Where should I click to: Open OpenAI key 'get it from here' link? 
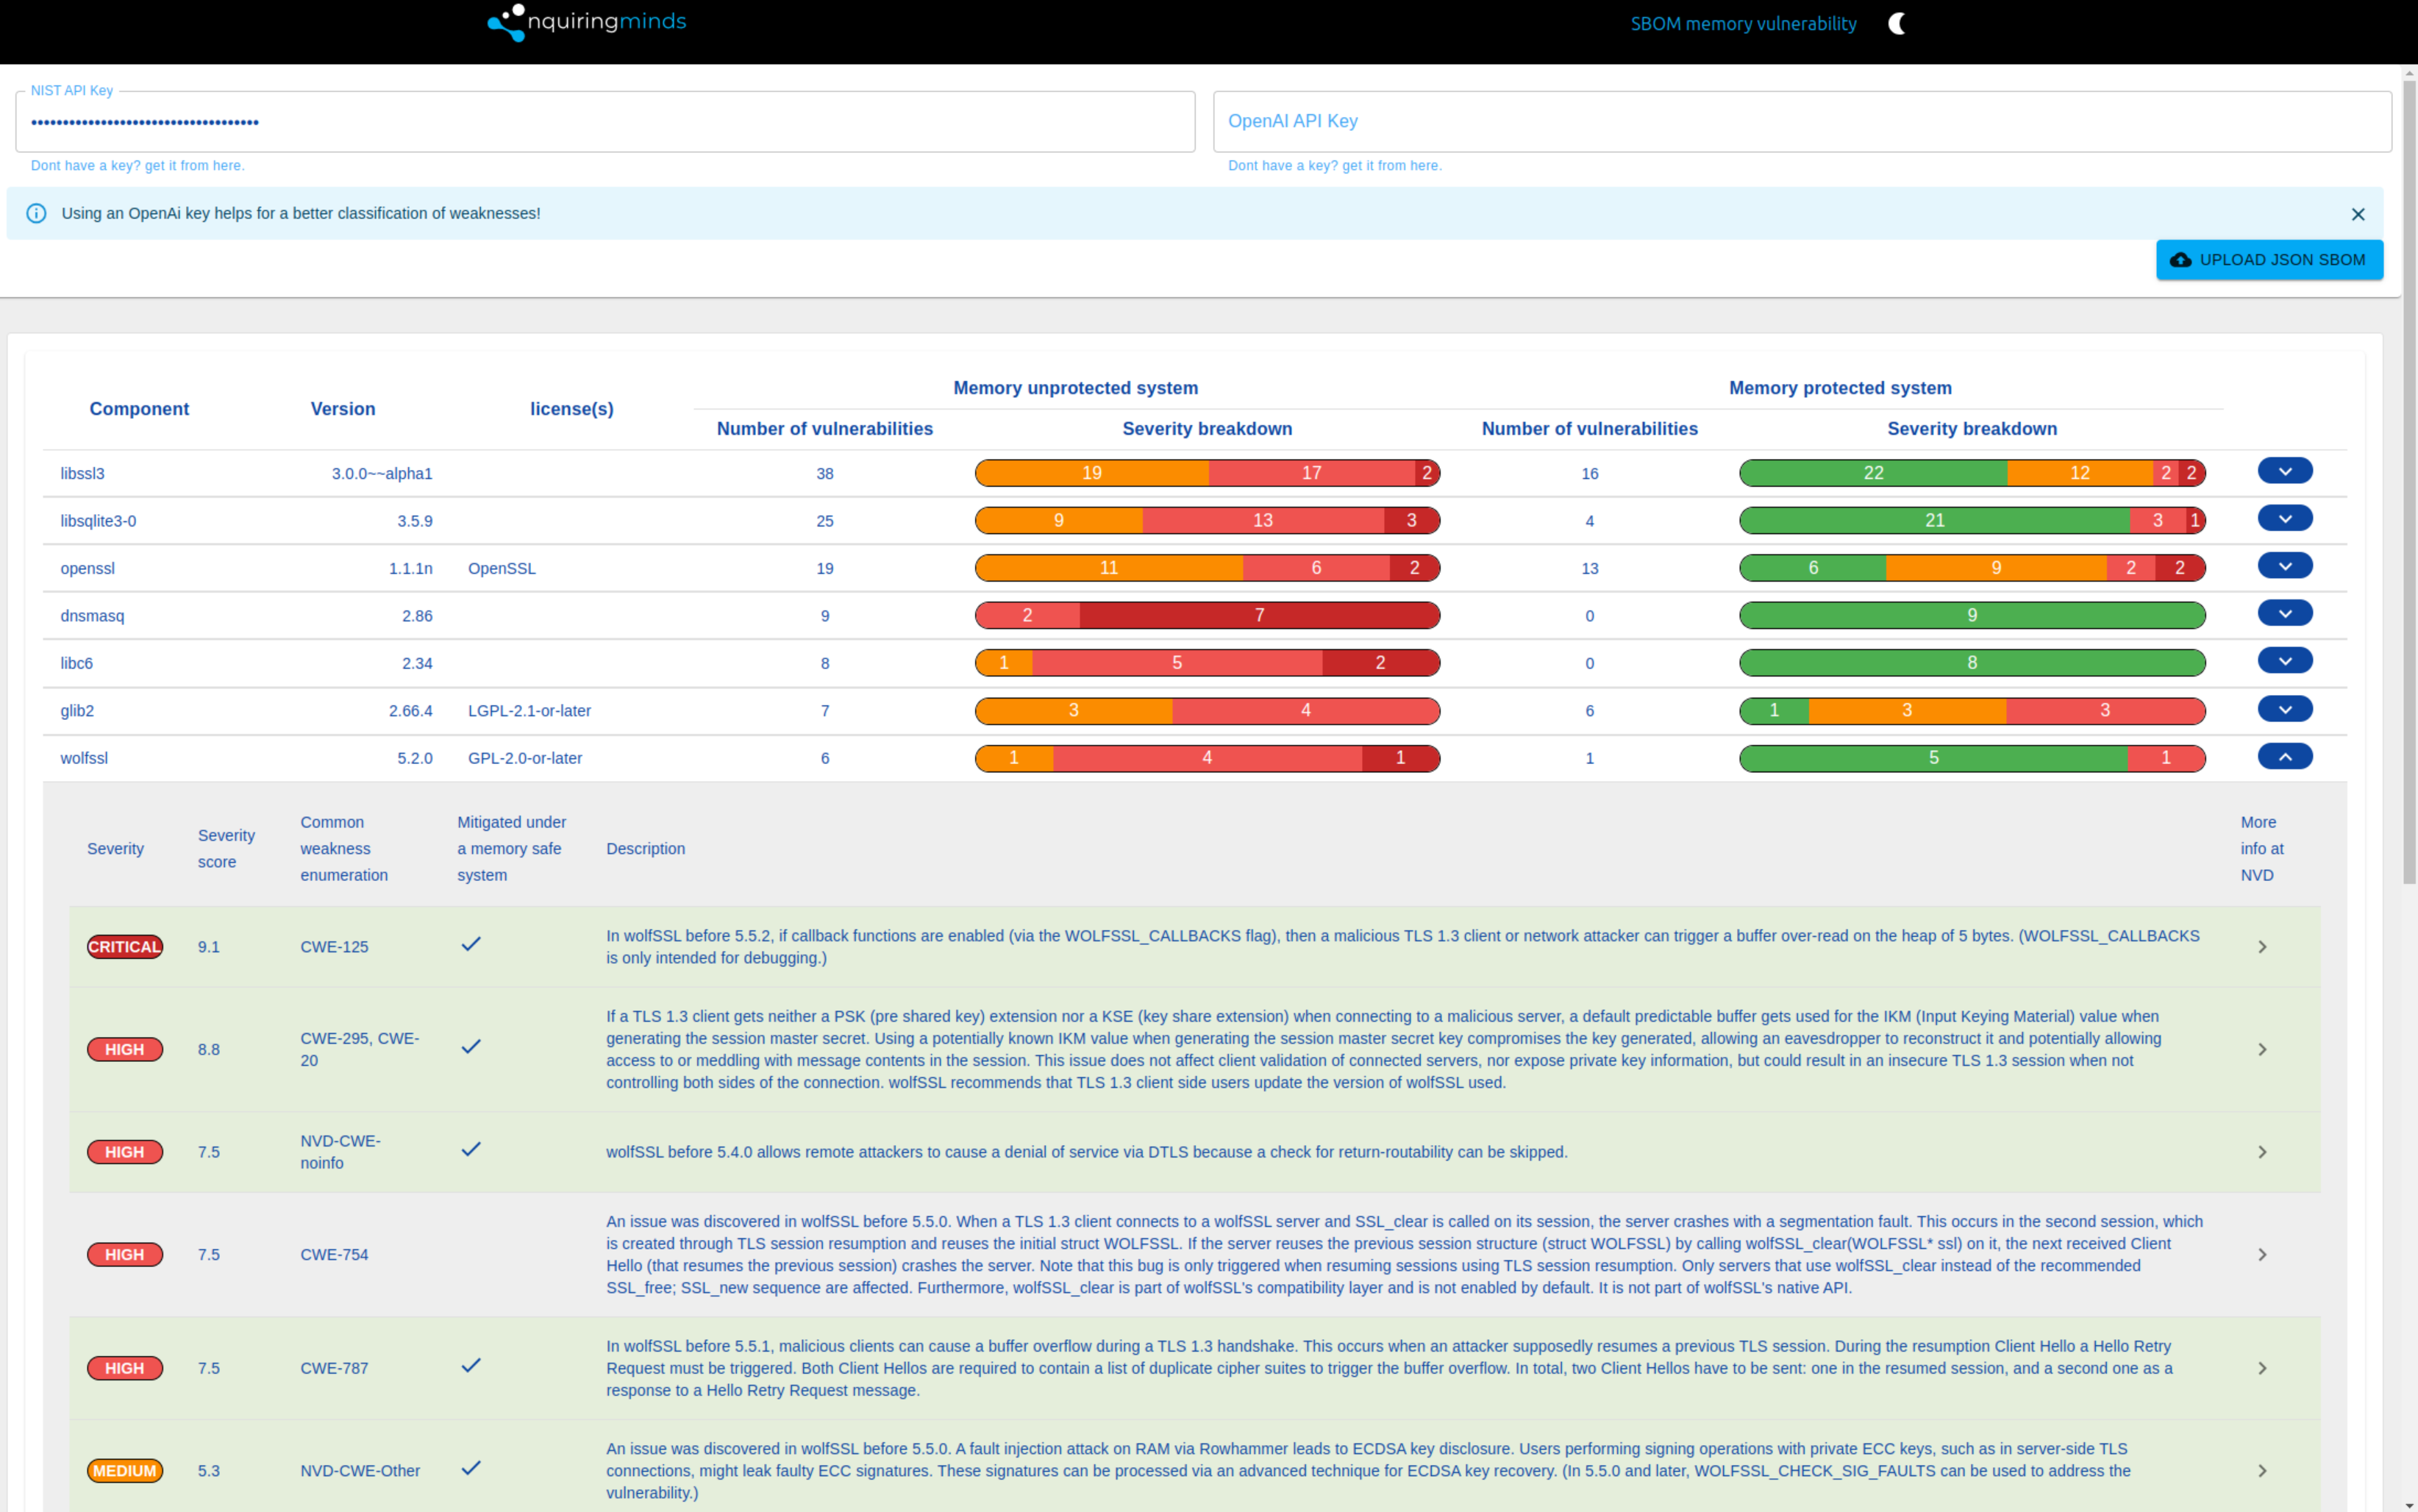click(x=1335, y=166)
